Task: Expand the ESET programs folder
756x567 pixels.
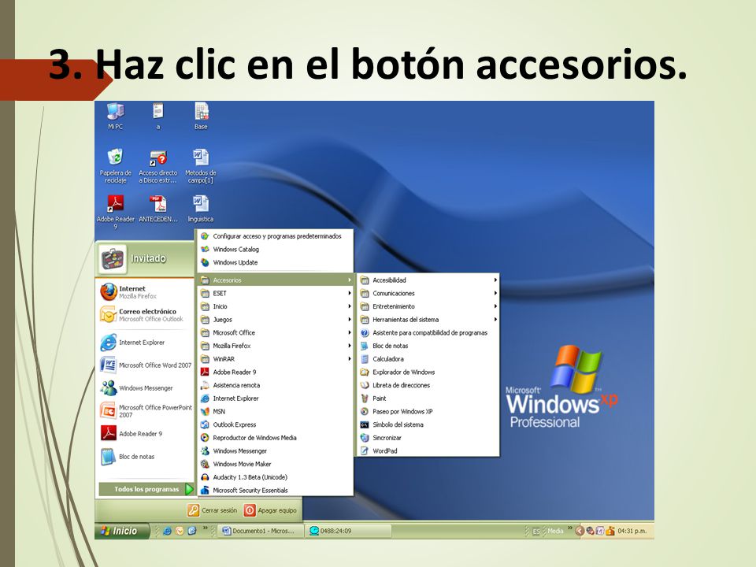Action: coord(276,293)
